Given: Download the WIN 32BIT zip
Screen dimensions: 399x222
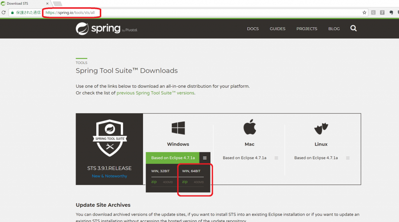Looking at the screenshot, I should [154, 182].
